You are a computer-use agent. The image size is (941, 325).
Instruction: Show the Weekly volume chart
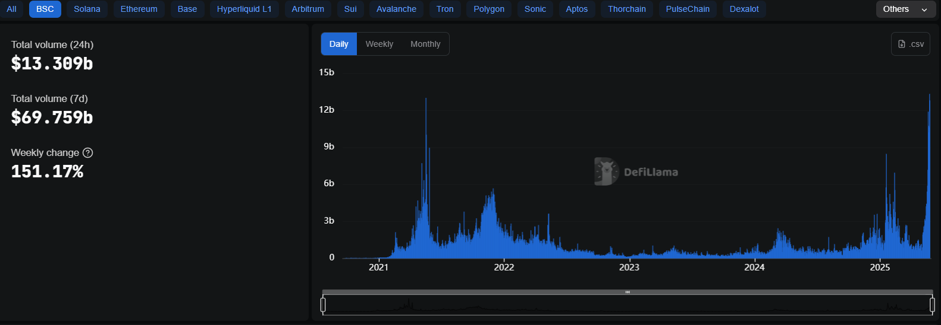(379, 44)
